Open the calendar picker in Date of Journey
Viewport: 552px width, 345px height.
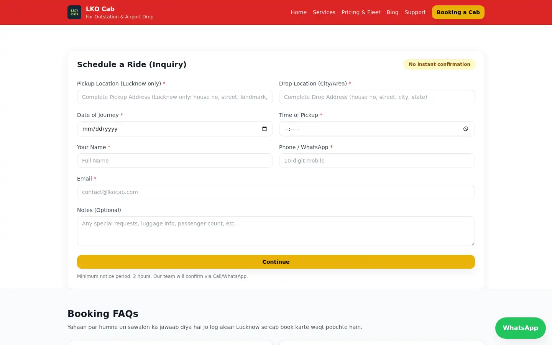click(x=264, y=129)
